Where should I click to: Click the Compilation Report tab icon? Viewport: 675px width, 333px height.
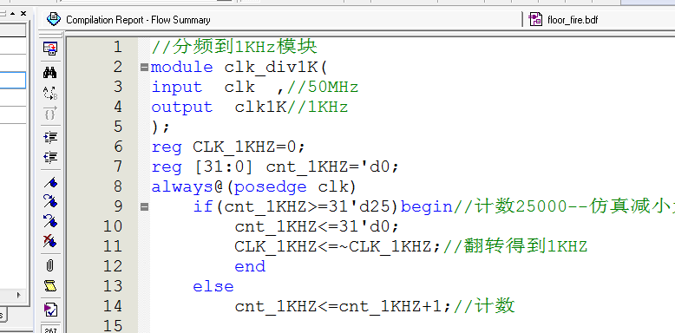point(54,19)
